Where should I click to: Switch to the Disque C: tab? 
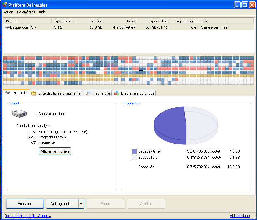pos(16,93)
